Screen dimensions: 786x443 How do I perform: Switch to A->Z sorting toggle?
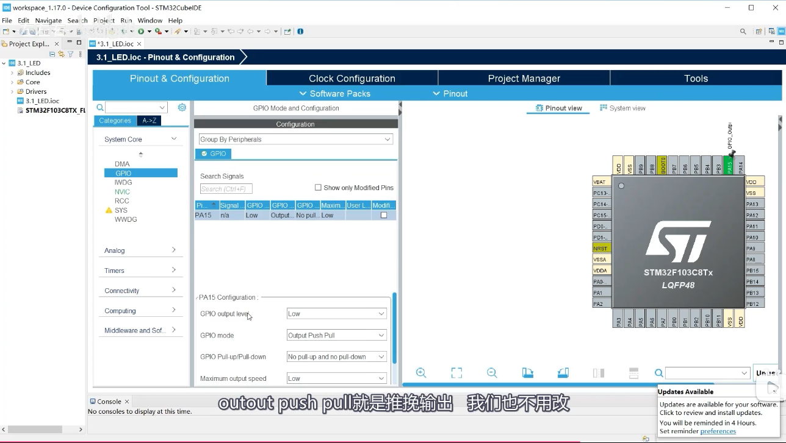coord(149,121)
